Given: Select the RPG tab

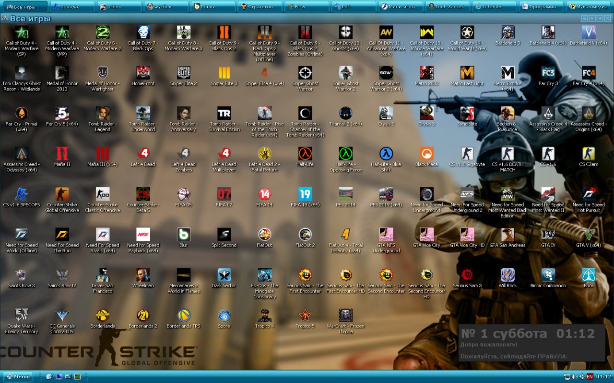Looking at the screenshot, I should click(307, 7).
